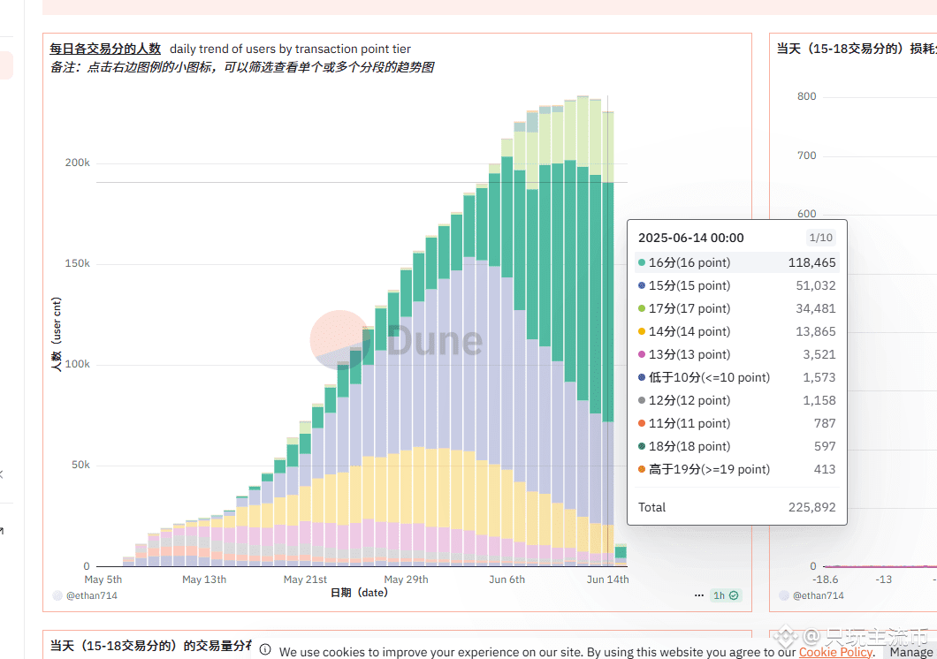
Task: Click the 200k y-axis label
Action: tap(77, 163)
